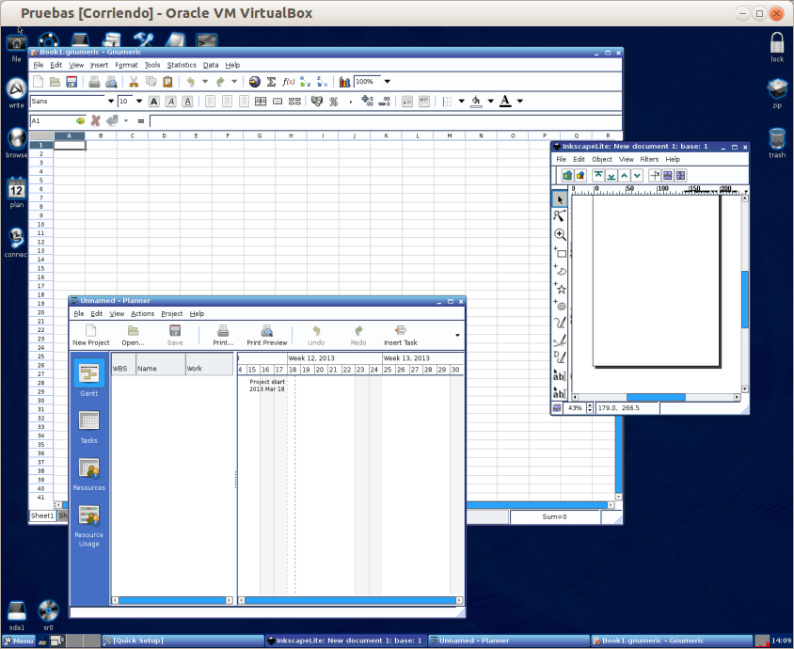Click the Cut scissors icon in Gnumeric

[134, 82]
